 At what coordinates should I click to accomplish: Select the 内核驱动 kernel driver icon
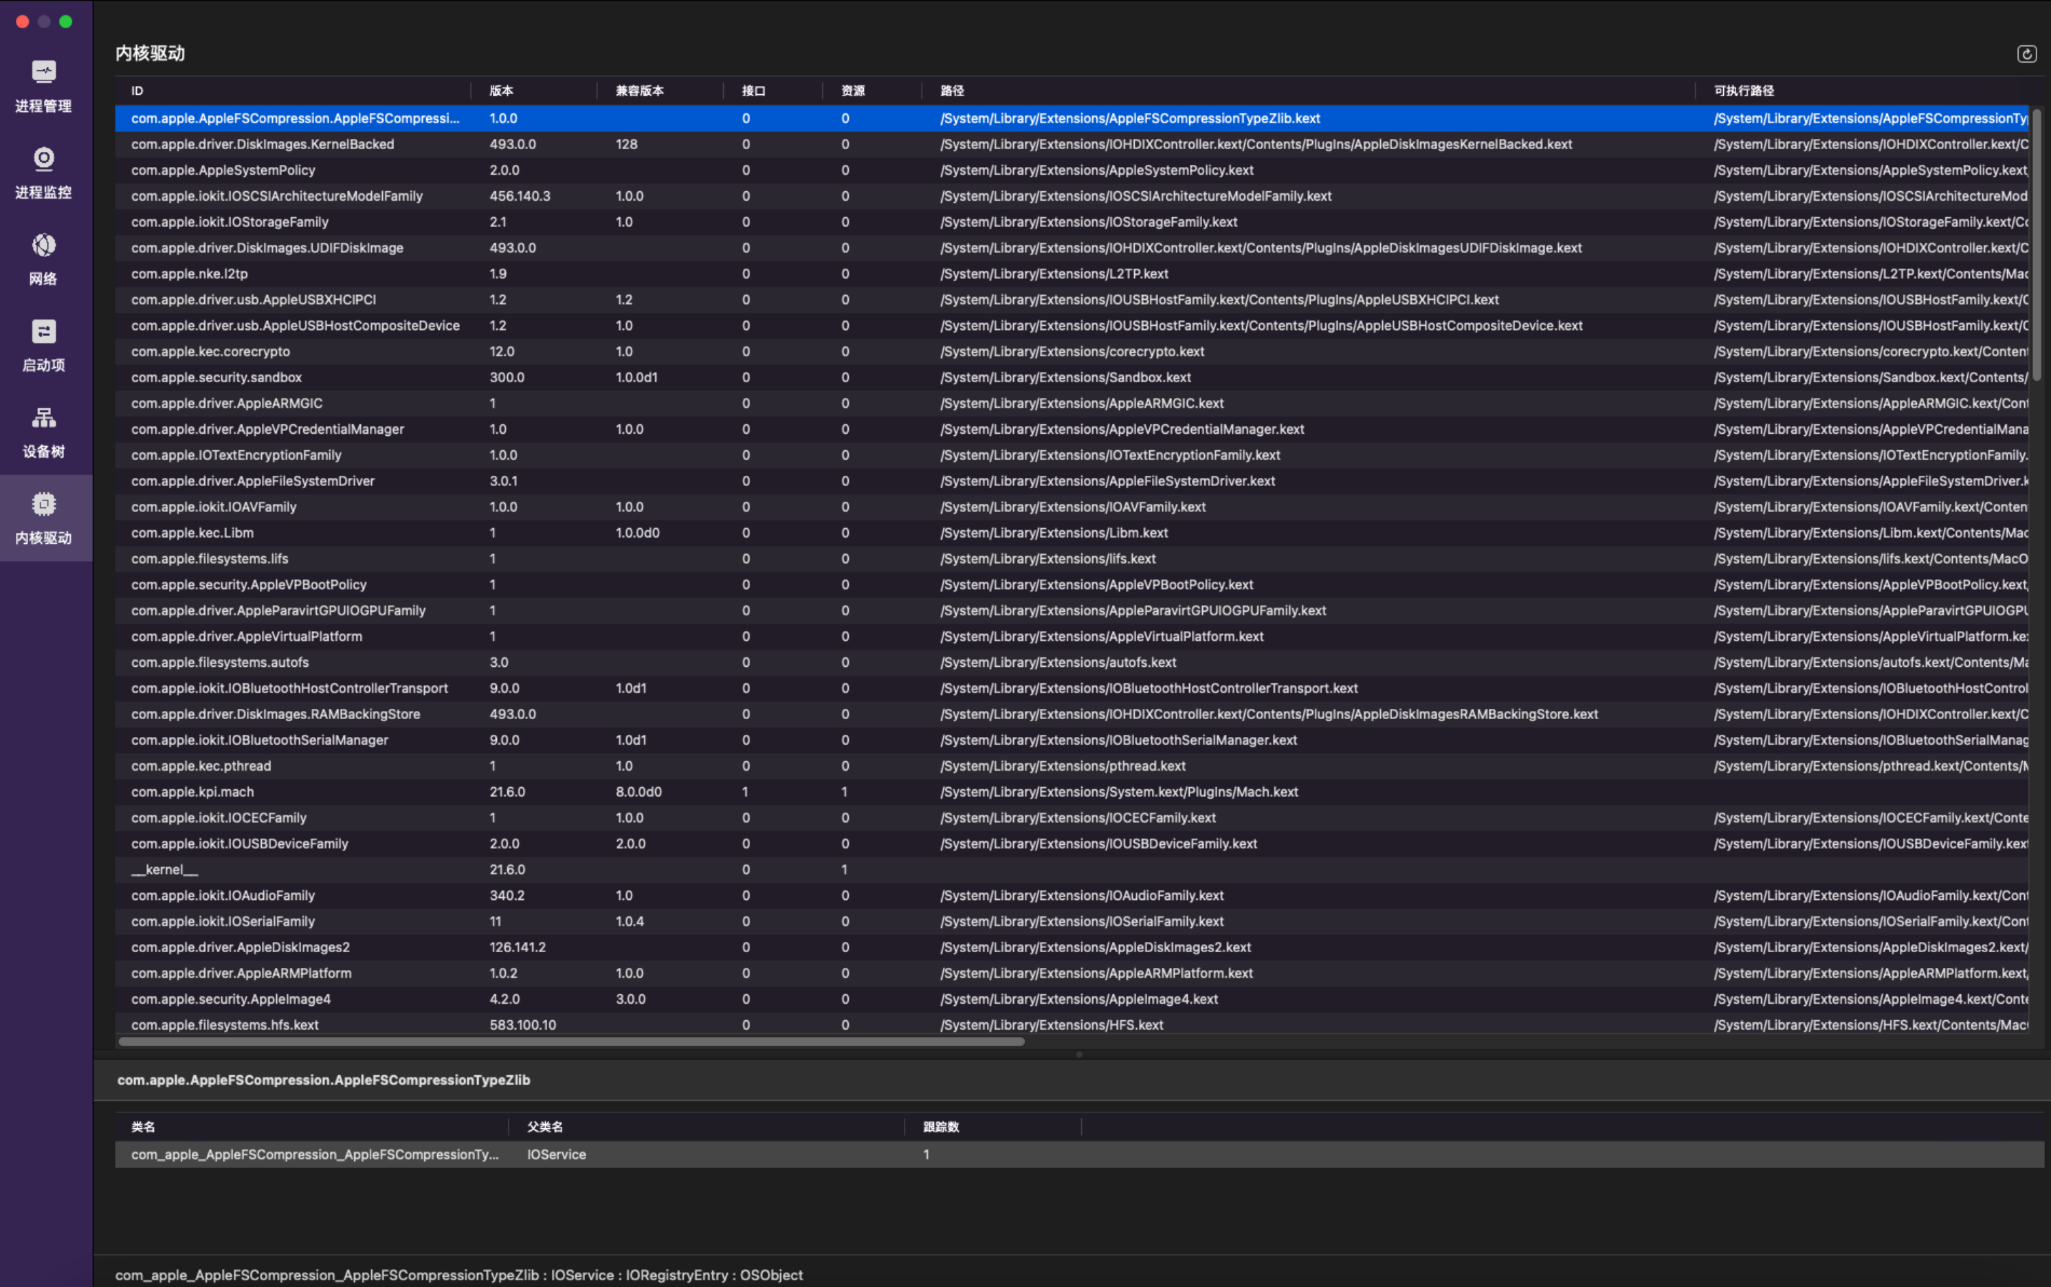click(43, 505)
